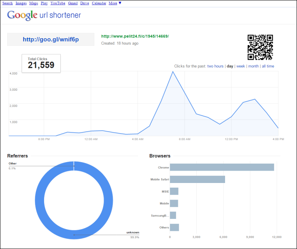Click the SamsungB... bar in chart
Viewport: 297px width, 249px height.
[173, 215]
